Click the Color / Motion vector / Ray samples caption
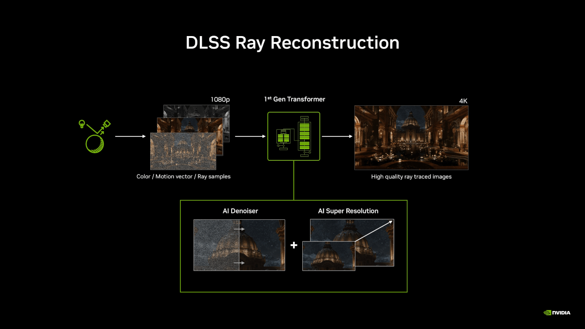Image resolution: width=585 pixels, height=329 pixels. (183, 177)
